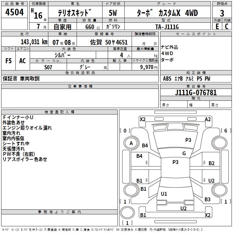Viewport: 233px width, 233px height.
Task: Click the 事務局よりご案内 header
Action: pyautogui.click(x=59, y=212)
